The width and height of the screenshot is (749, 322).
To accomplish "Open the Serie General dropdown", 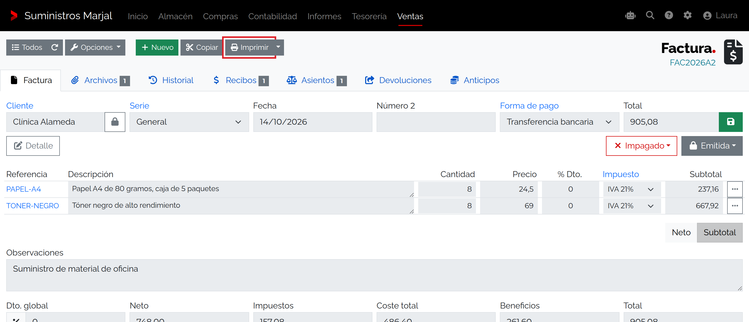I will (189, 122).
